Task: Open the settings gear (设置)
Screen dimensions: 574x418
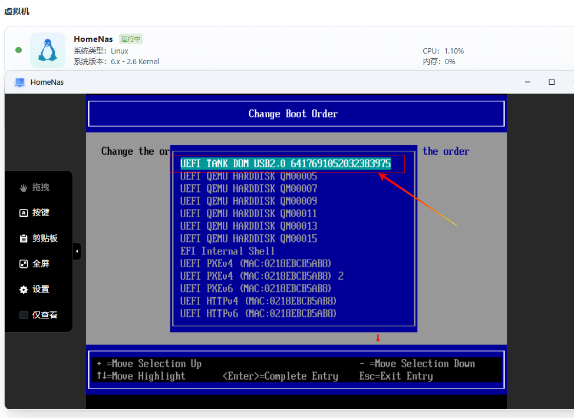Action: point(35,289)
